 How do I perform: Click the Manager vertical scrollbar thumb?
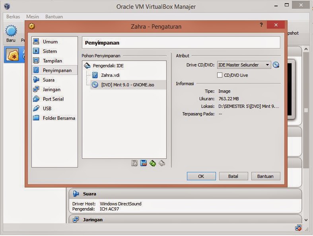click(x=306, y=110)
